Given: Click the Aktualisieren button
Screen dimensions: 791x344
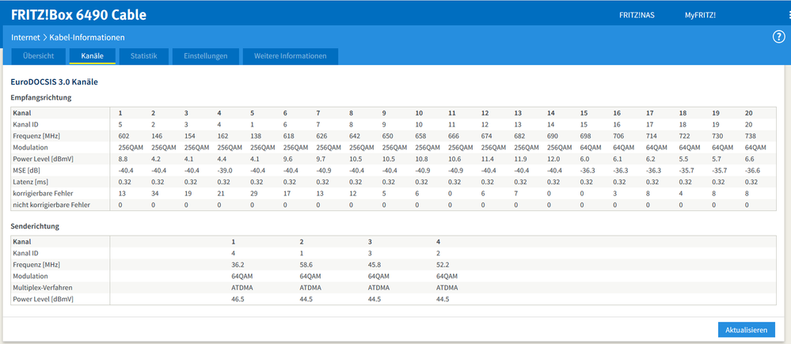Looking at the screenshot, I should [746, 331].
